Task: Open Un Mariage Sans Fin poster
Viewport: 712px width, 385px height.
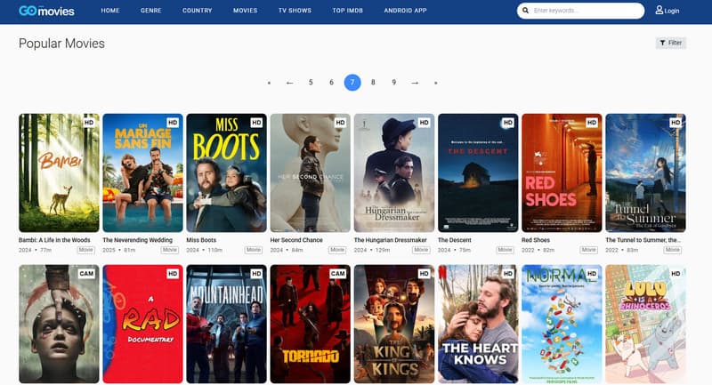Action: click(x=142, y=172)
